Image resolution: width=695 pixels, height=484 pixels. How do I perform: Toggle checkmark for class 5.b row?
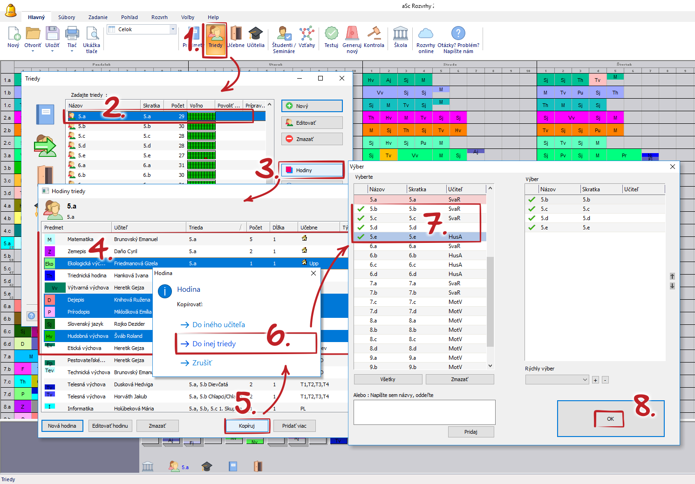coord(361,209)
